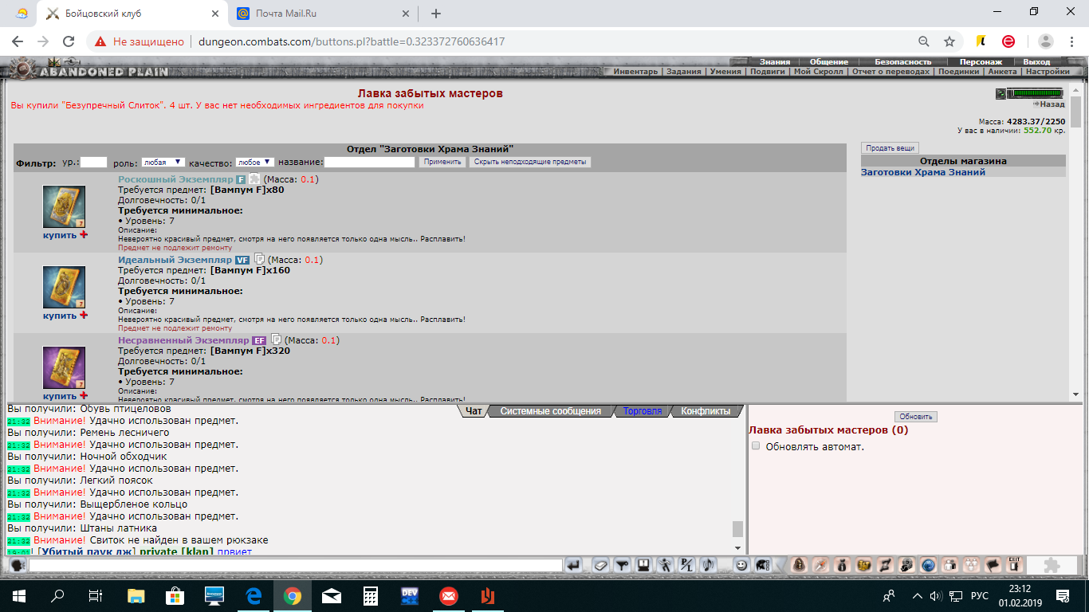Screen dimensions: 1089x612
Task: Open the Безопасность top menu
Action: point(903,61)
